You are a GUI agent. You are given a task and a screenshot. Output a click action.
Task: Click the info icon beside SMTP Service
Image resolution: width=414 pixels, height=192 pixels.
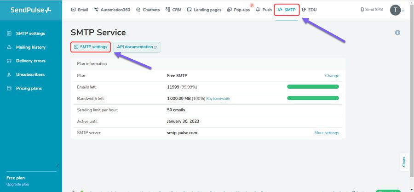pyautogui.click(x=397, y=33)
